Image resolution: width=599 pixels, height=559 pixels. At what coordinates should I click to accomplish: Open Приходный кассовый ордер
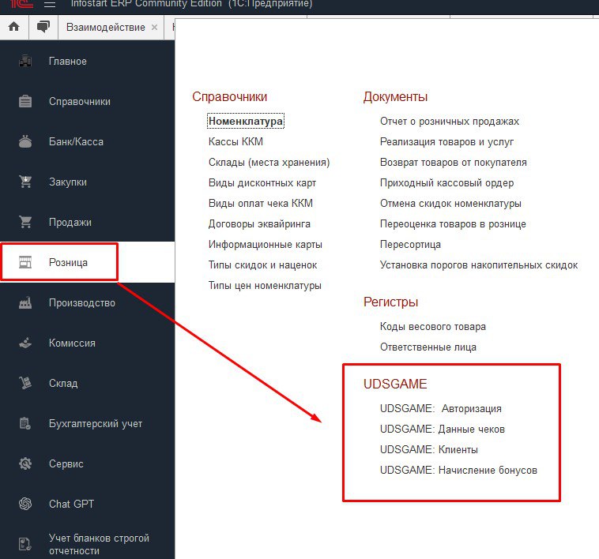[x=446, y=182]
